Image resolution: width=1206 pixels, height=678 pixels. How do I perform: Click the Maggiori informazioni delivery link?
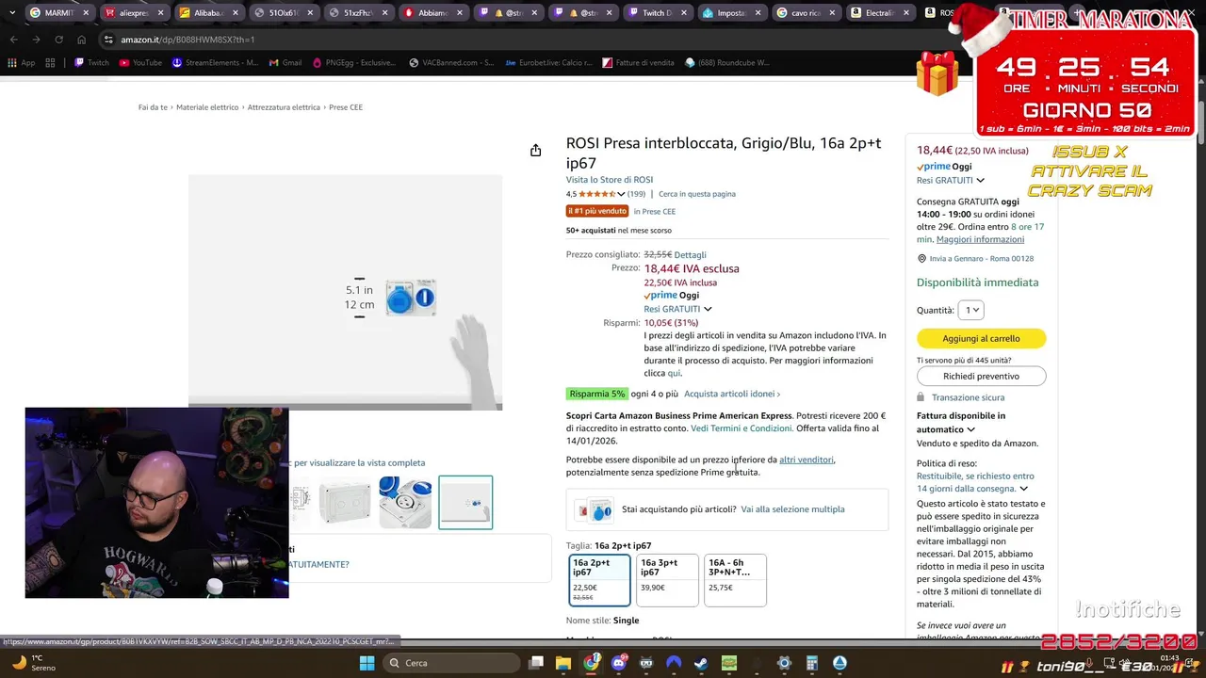pos(980,239)
